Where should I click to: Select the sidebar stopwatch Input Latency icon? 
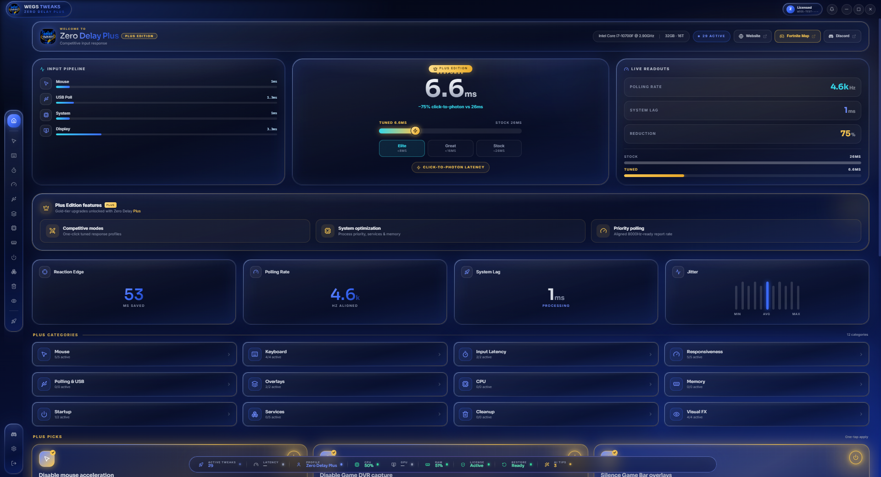point(14,170)
